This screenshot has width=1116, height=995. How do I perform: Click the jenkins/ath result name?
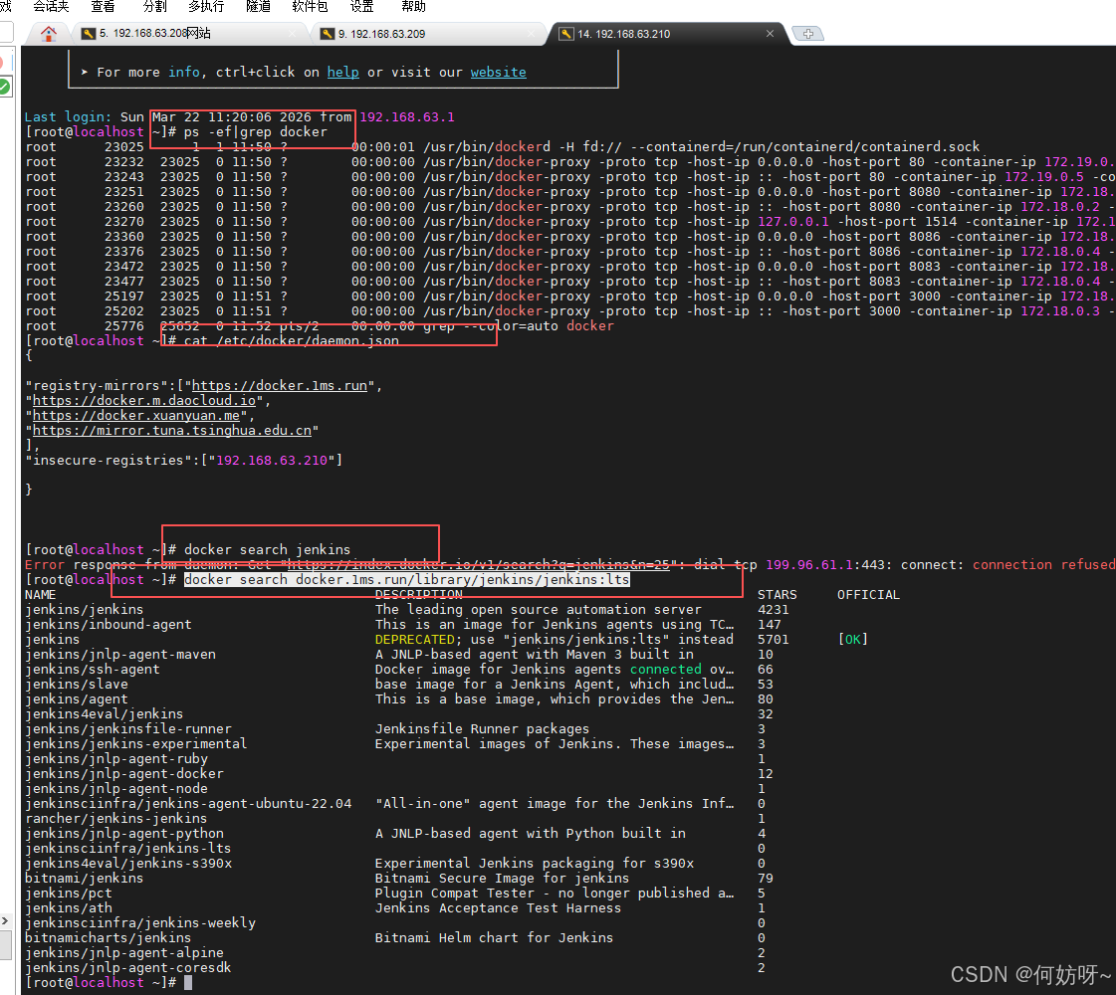pyautogui.click(x=69, y=908)
